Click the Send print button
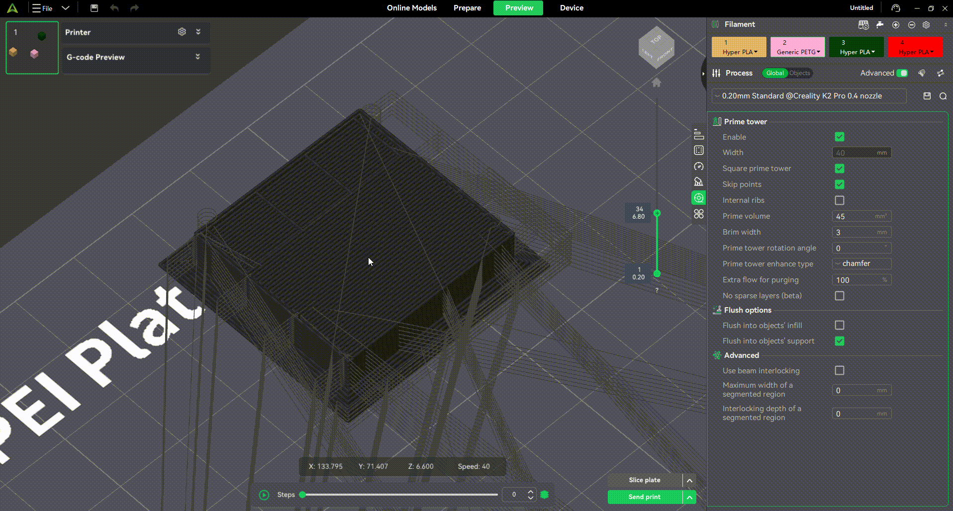The width and height of the screenshot is (953, 511). coord(645,497)
